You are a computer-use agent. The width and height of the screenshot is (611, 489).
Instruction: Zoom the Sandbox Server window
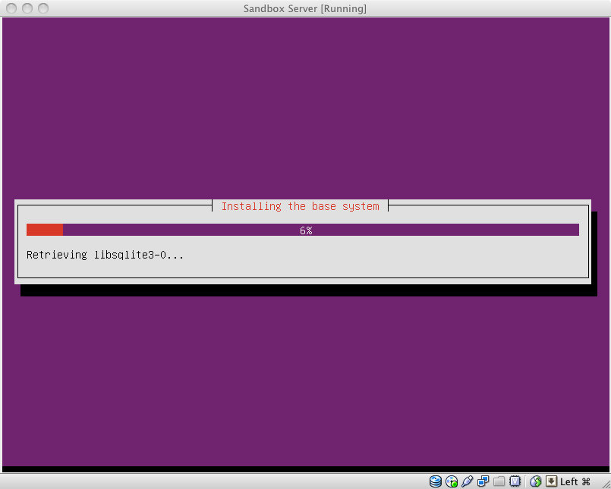[43, 8]
